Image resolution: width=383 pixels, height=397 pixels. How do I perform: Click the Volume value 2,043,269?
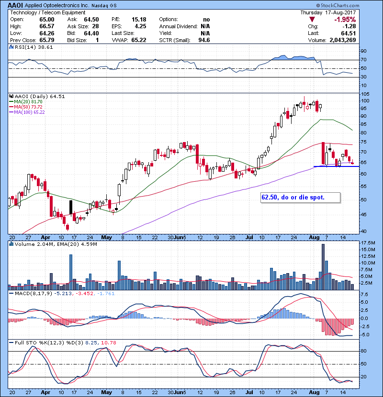[343, 40]
